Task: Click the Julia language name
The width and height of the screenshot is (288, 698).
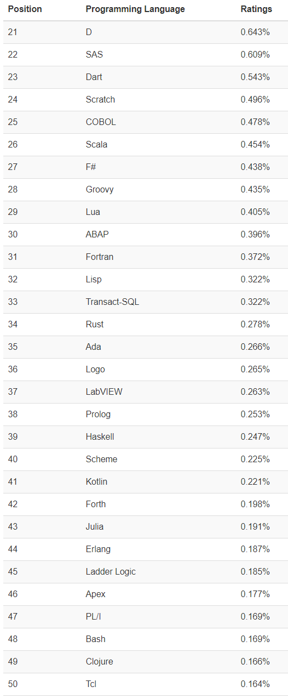Action: [95, 527]
